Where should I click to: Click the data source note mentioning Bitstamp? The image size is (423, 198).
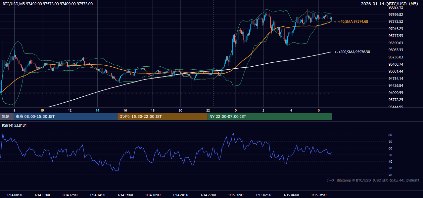(x=373, y=180)
